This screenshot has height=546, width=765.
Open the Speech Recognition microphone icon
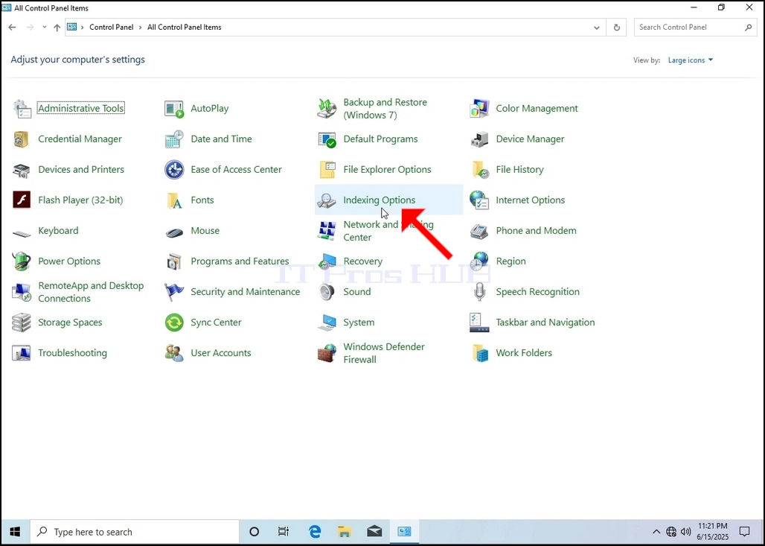(x=479, y=292)
